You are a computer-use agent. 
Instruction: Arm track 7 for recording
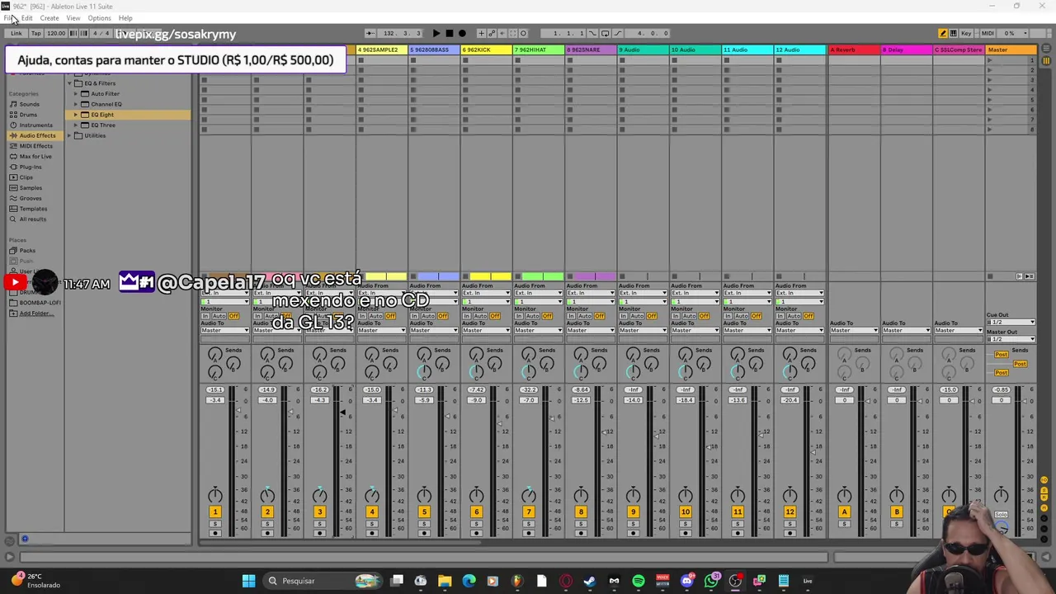528,534
